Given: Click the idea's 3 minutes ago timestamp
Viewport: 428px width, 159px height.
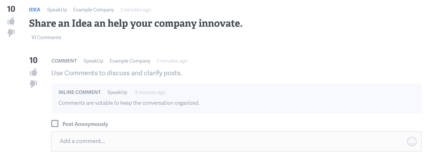Looking at the screenshot, I should [135, 10].
